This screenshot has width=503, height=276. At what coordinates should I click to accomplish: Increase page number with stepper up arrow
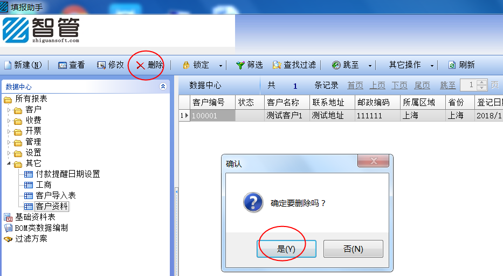481,83
